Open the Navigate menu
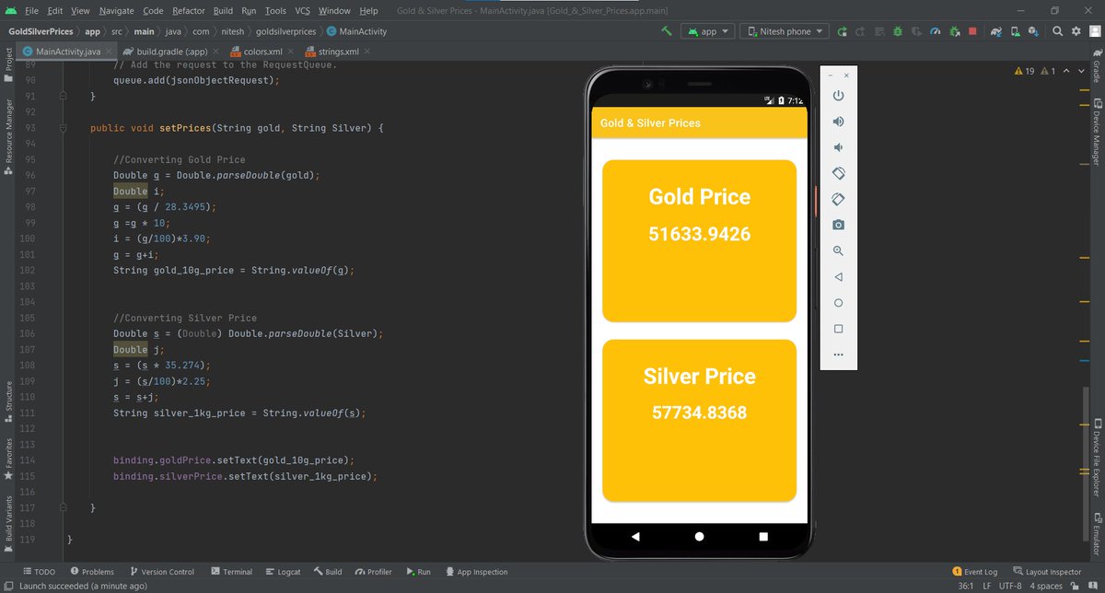Screen dimensions: 1105x593 pos(116,10)
